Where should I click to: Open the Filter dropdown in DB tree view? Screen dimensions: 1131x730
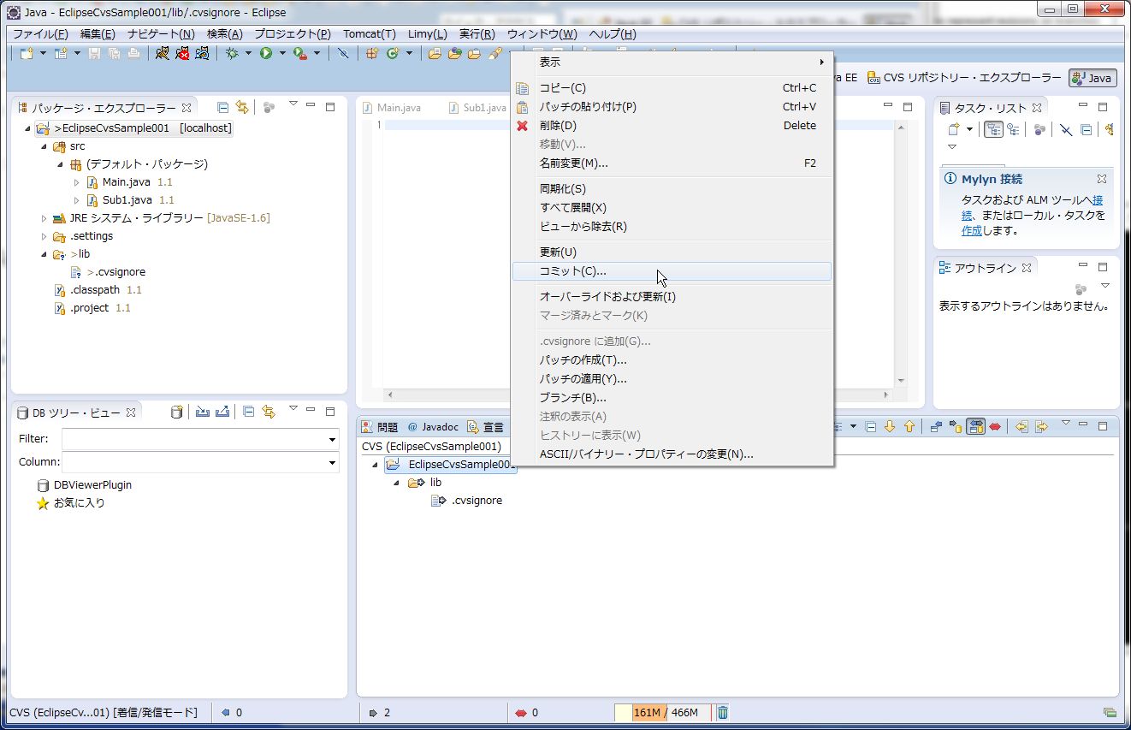coord(334,438)
